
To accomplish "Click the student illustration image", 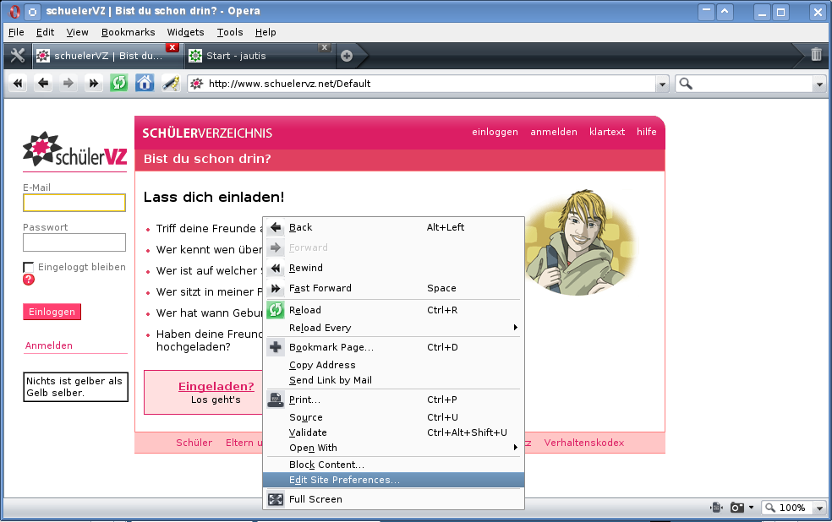I will 581,242.
